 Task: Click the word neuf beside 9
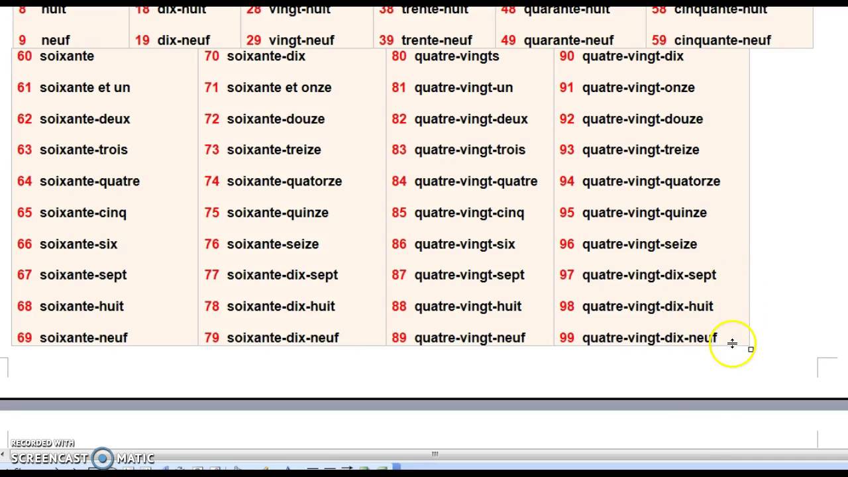(55, 40)
